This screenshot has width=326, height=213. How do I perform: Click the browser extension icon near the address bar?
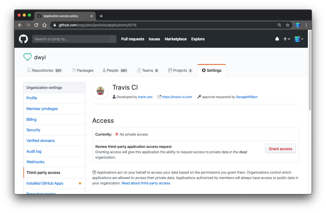(297, 25)
